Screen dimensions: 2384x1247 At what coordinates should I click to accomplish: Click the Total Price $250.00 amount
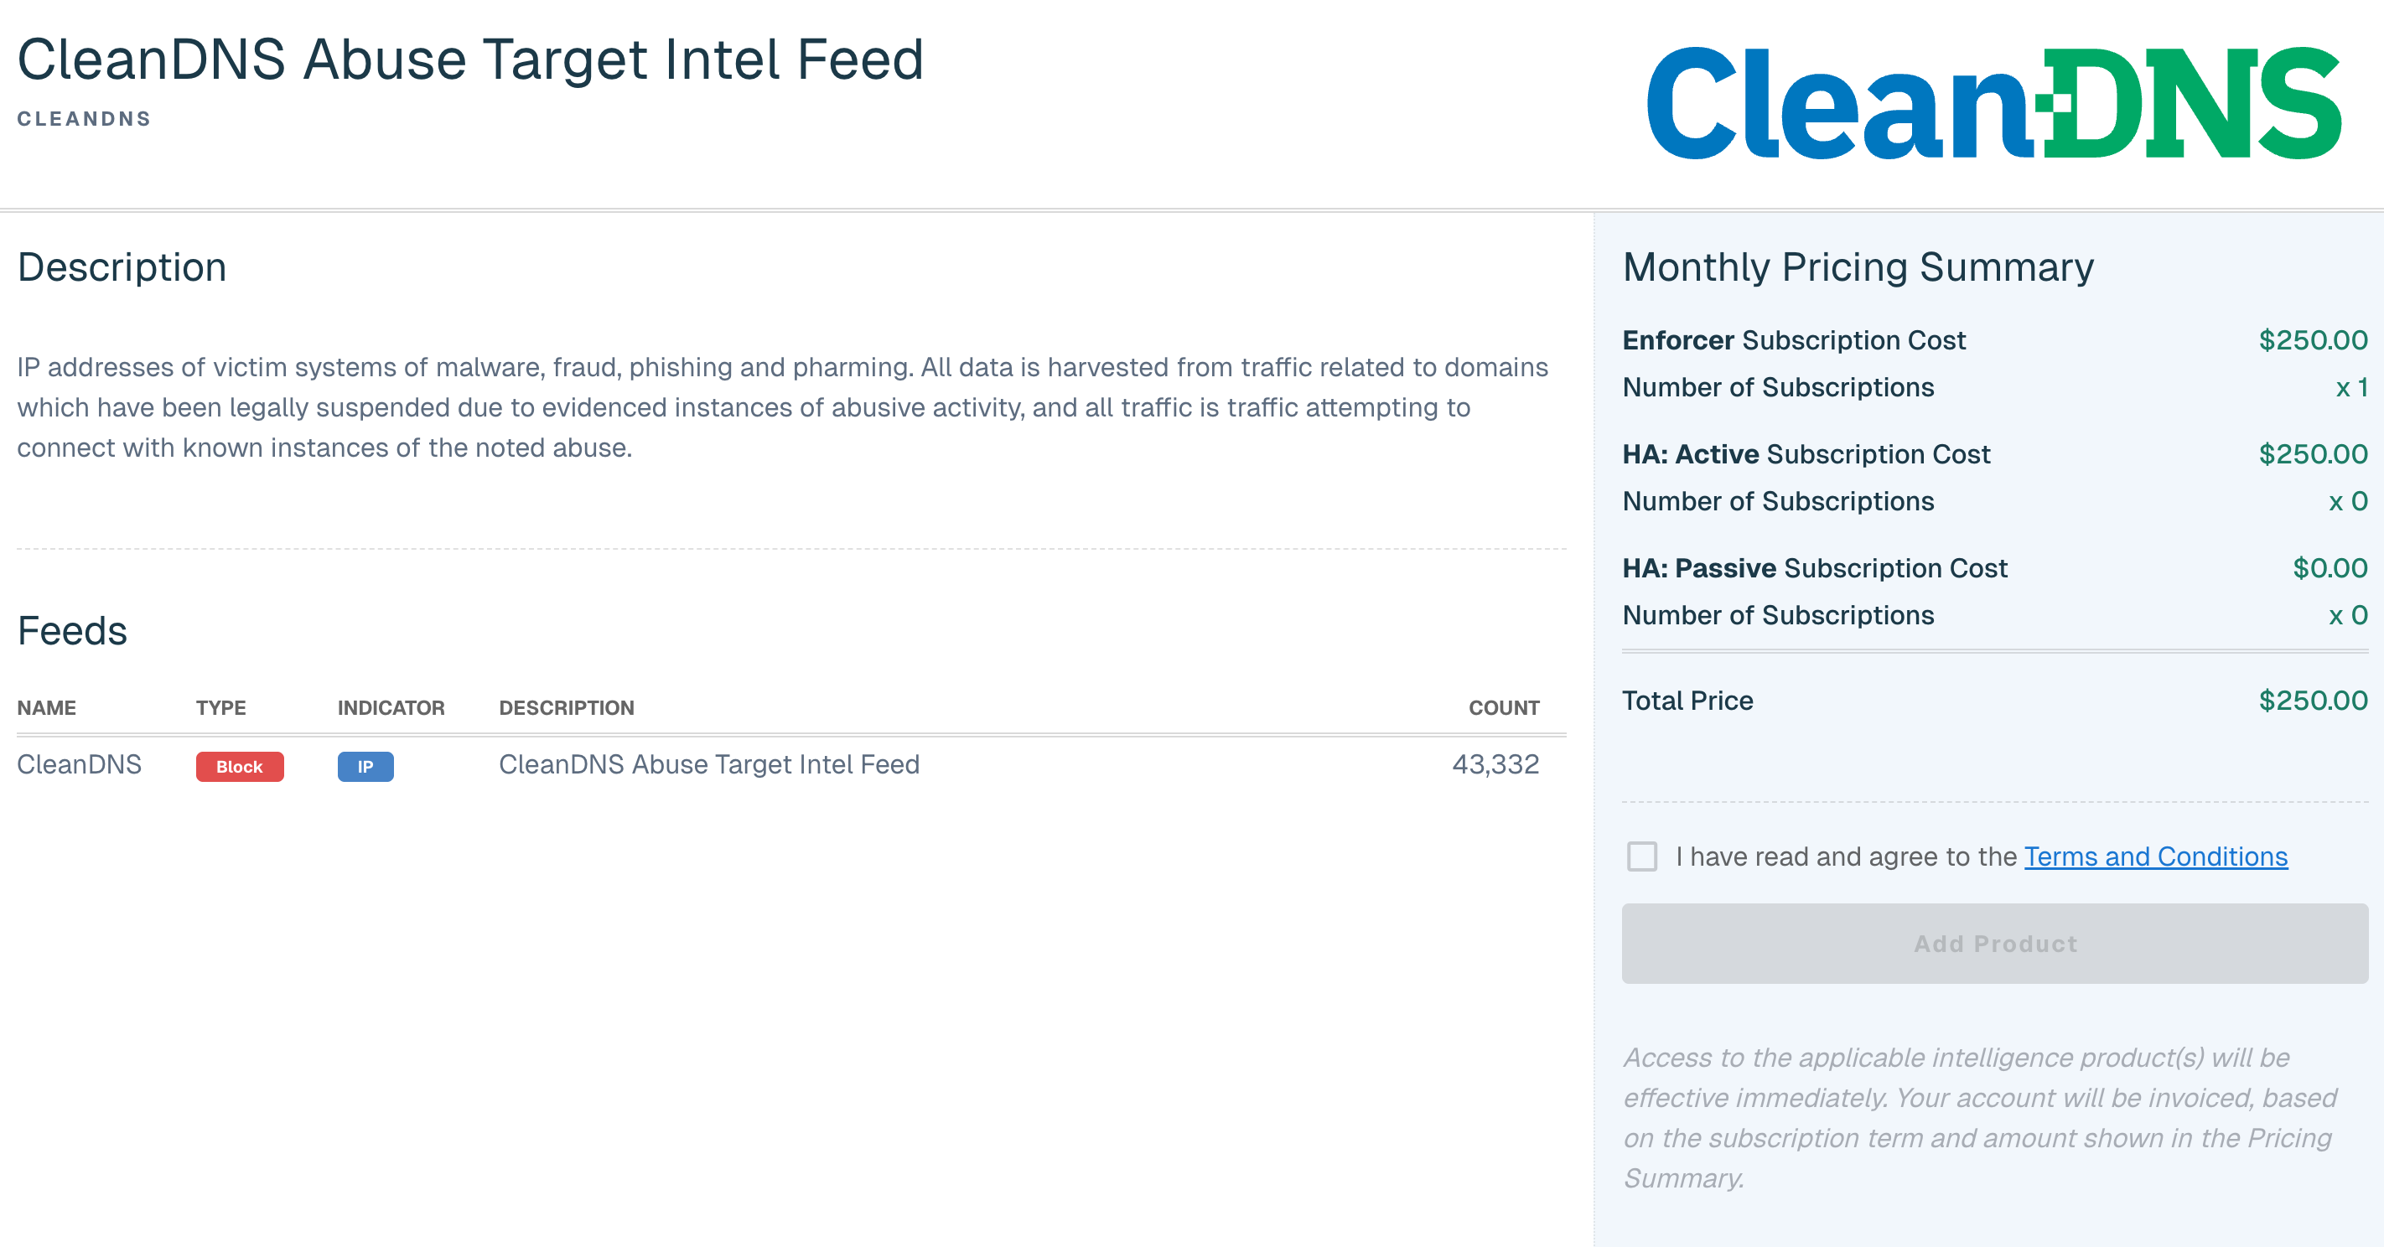click(2313, 701)
